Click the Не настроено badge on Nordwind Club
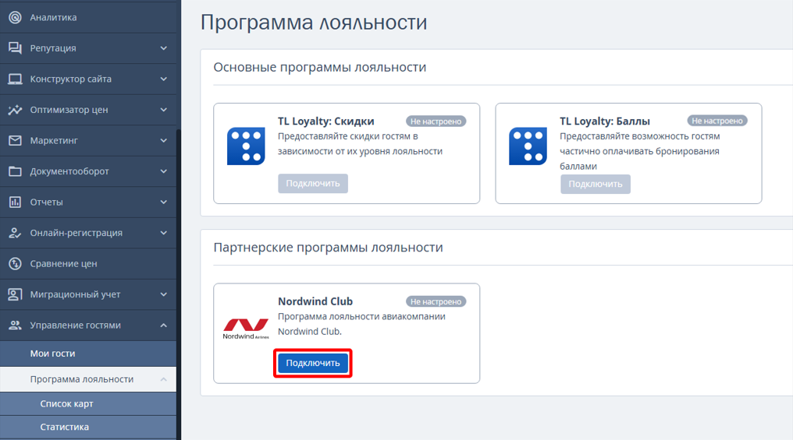 click(436, 301)
